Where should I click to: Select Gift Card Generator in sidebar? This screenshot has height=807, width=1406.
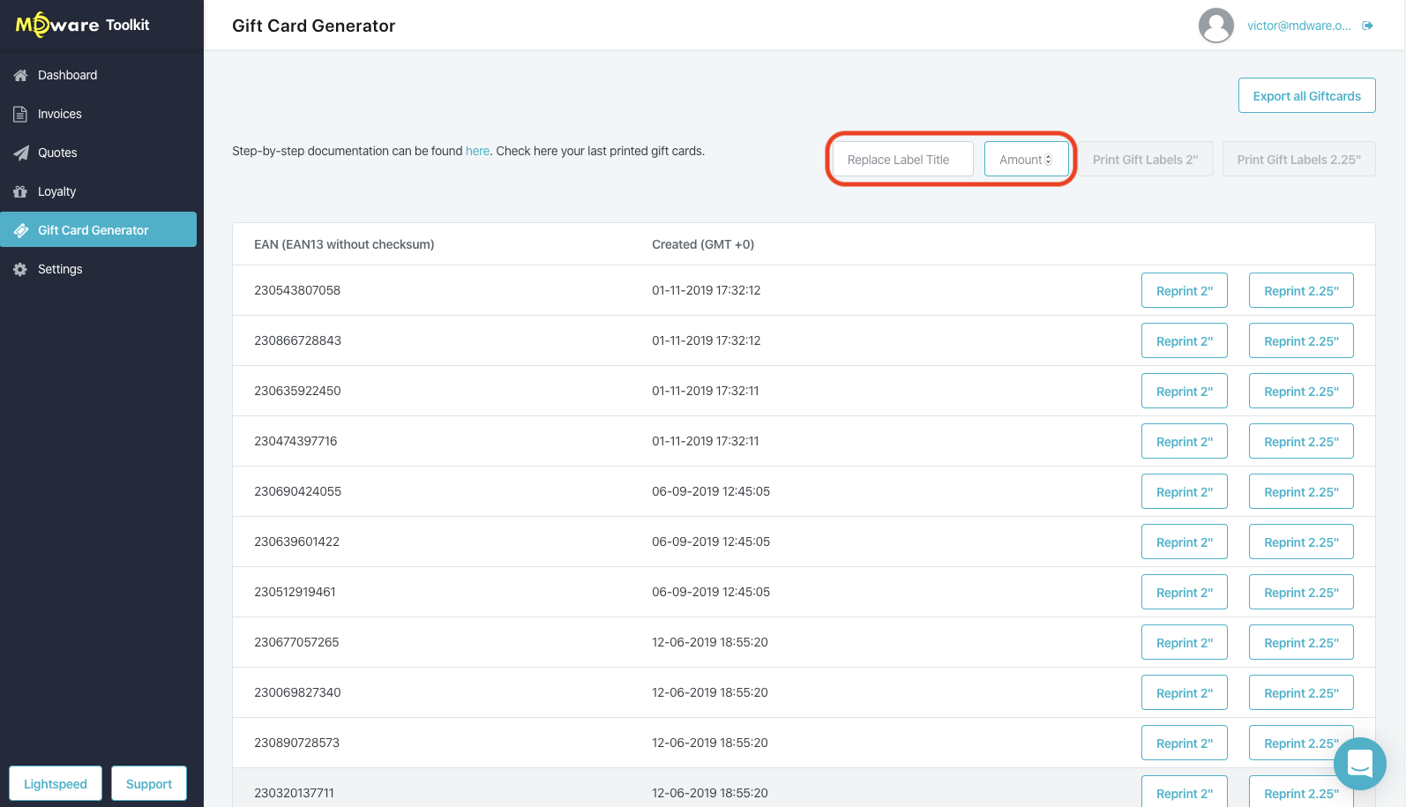coord(98,229)
